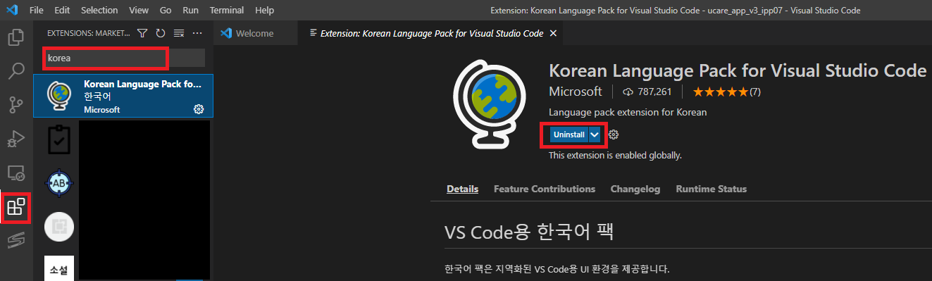932x281 pixels.
Task: Click the manage gear on Korean Language Pack list item
Action: tap(199, 109)
